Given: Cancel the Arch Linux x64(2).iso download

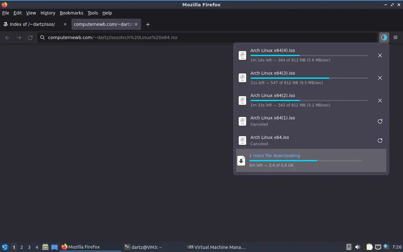Looking at the screenshot, I should coord(380,100).
